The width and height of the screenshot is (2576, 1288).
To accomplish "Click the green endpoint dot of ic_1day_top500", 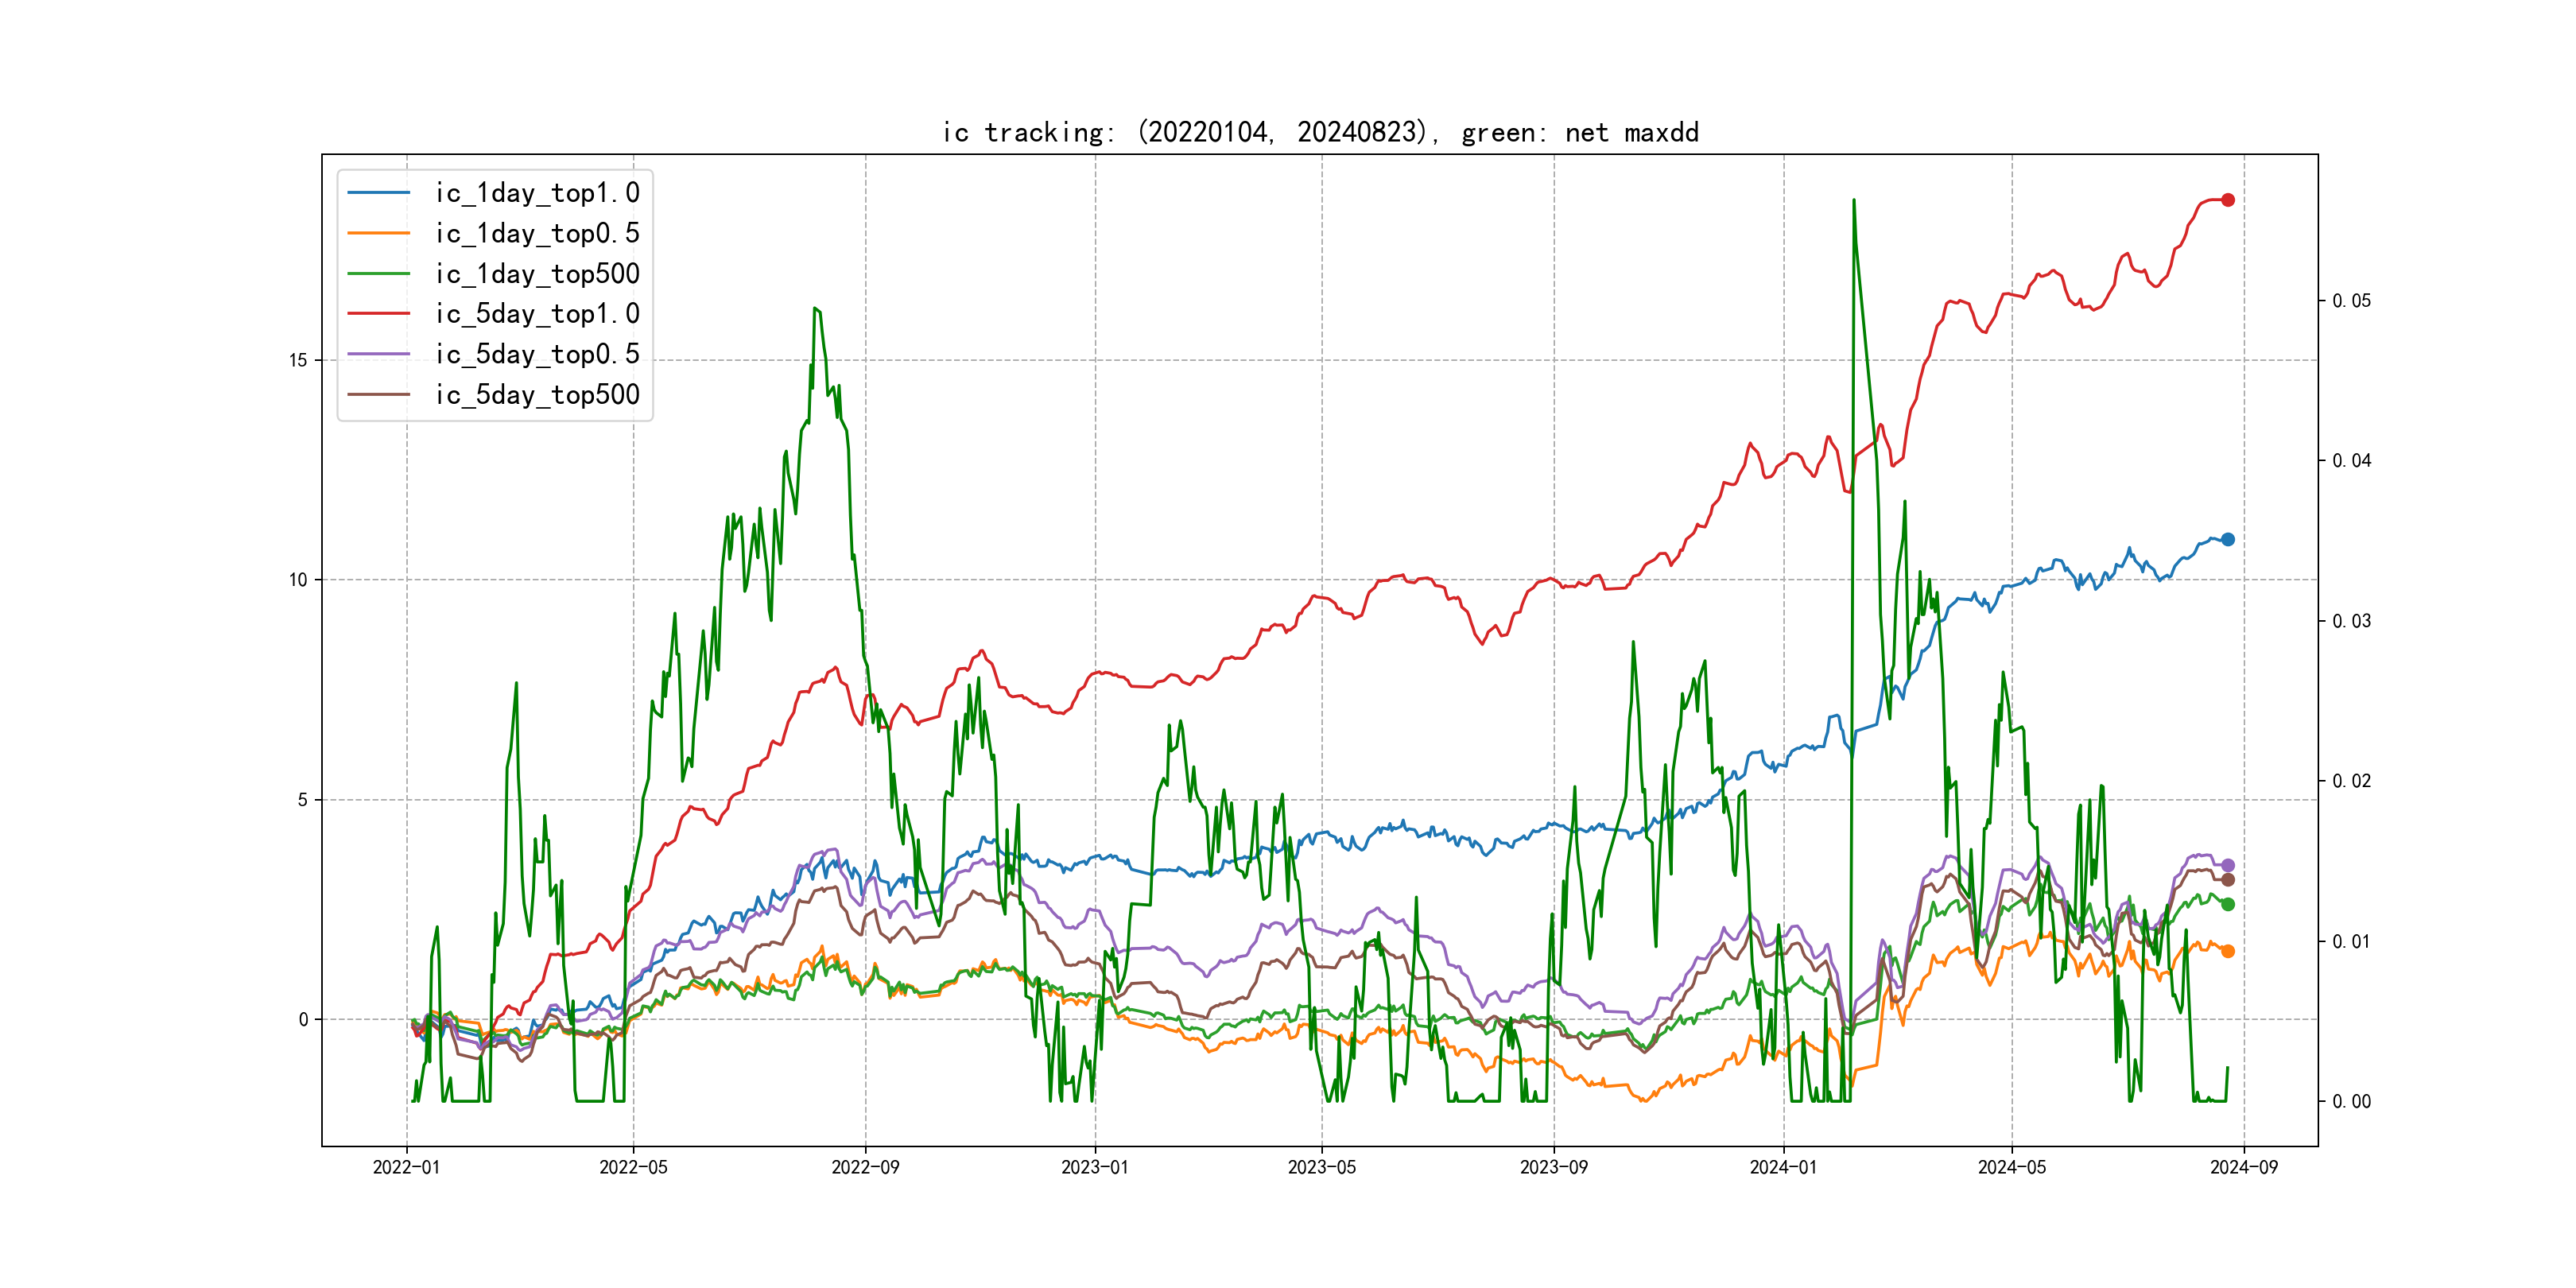I will (x=2227, y=904).
